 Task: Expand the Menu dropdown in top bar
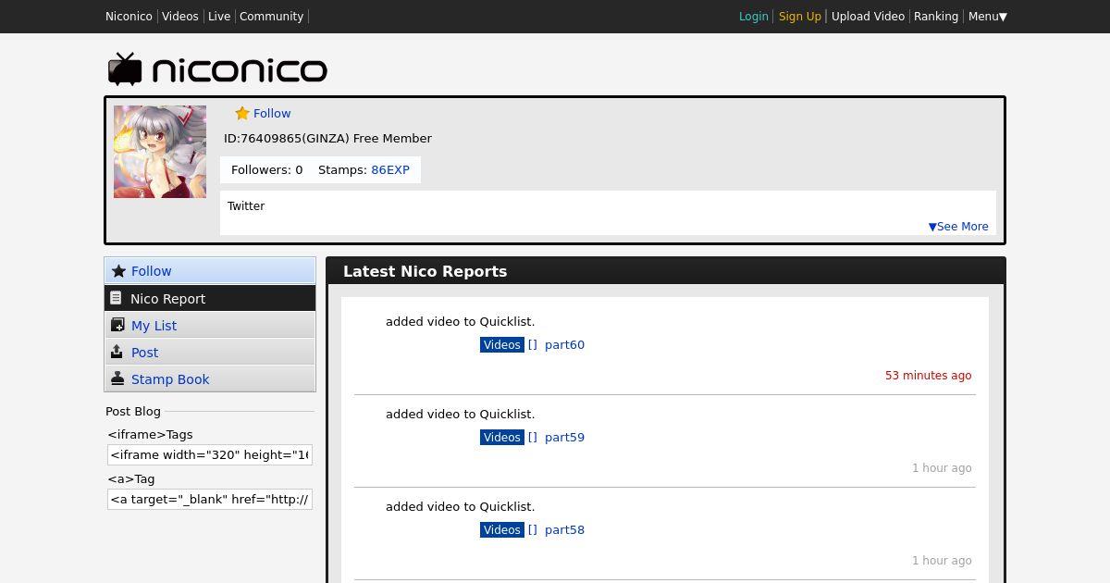[987, 17]
